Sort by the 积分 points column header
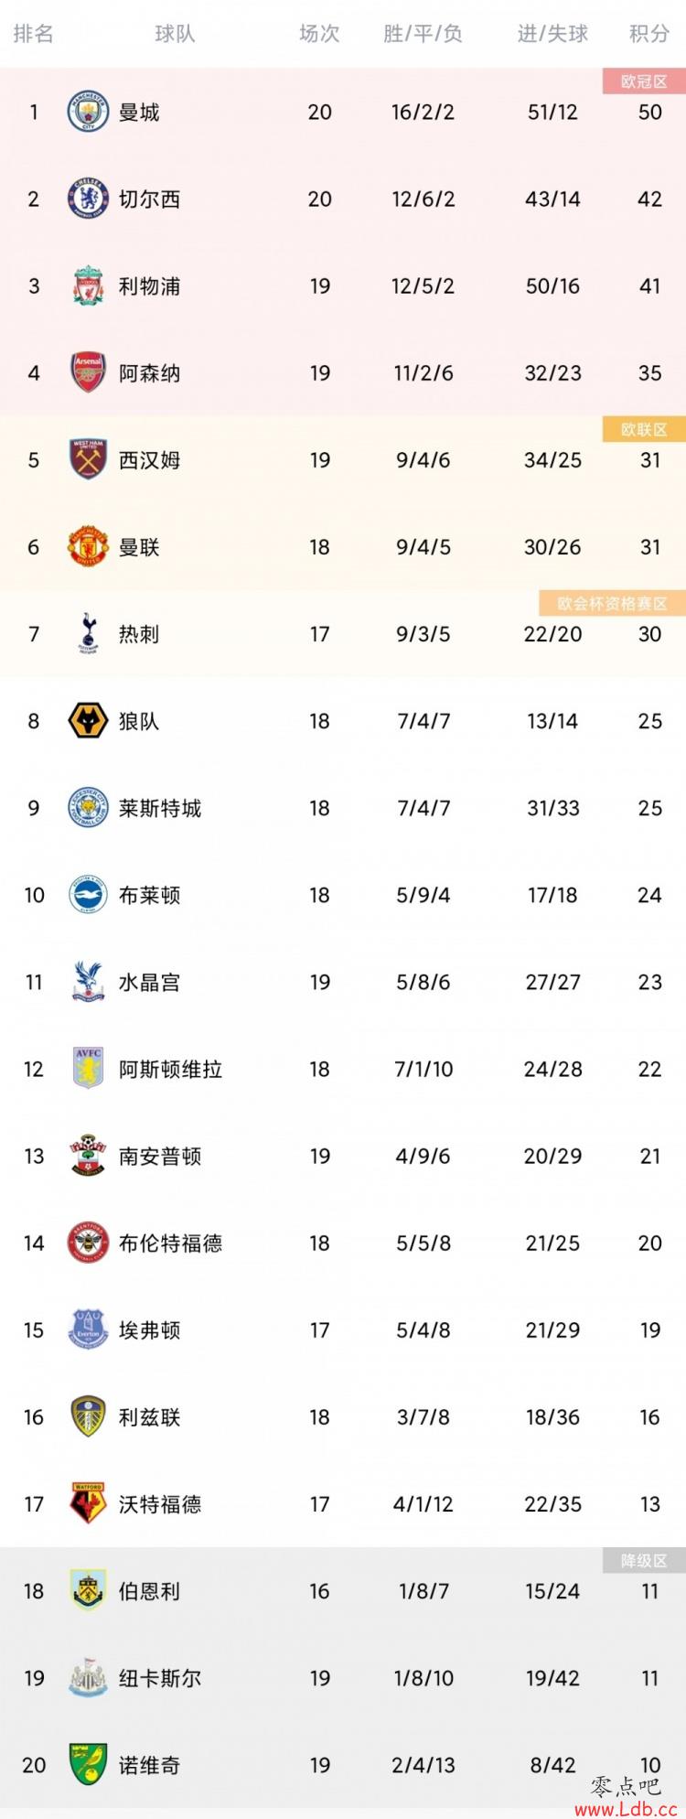 649,34
